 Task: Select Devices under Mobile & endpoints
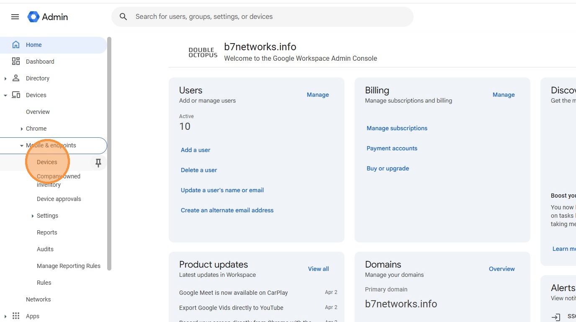[x=47, y=162]
